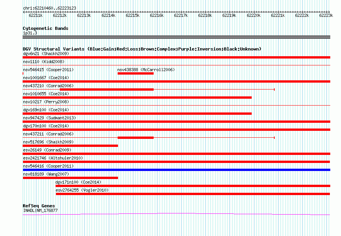341x236 pixels.
Task: Select nsv818189 (Wang2007) variant label
Action: coord(46,174)
